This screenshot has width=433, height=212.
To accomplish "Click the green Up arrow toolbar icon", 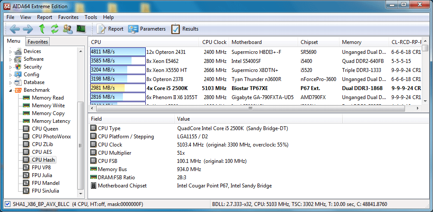I will [42, 29].
